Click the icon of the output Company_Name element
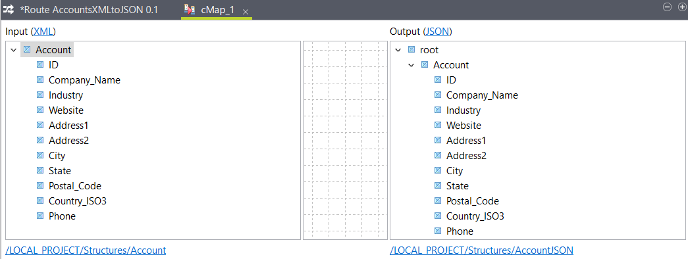 438,95
